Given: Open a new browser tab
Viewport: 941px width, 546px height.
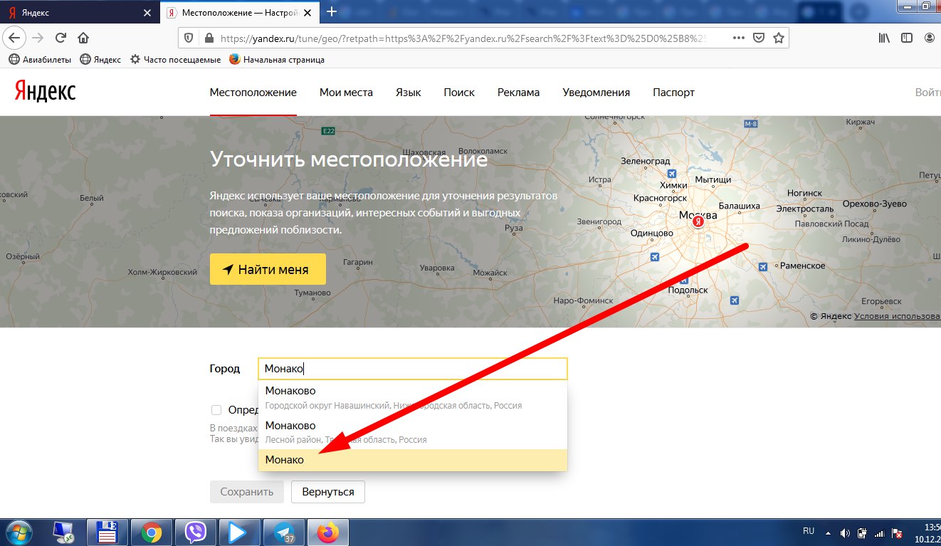Looking at the screenshot, I should [x=332, y=12].
